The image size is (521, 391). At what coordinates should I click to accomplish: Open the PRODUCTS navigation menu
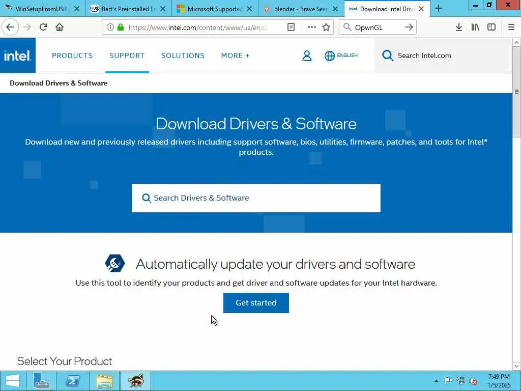[72, 55]
